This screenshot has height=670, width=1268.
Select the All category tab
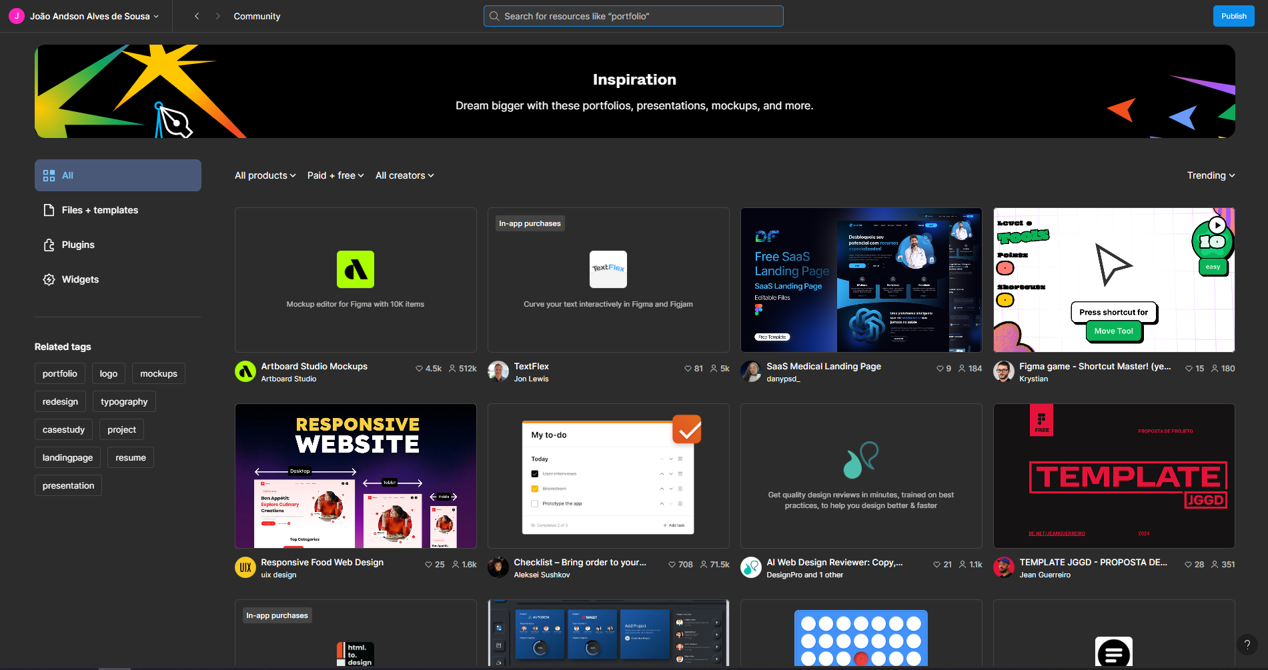pyautogui.click(x=118, y=175)
